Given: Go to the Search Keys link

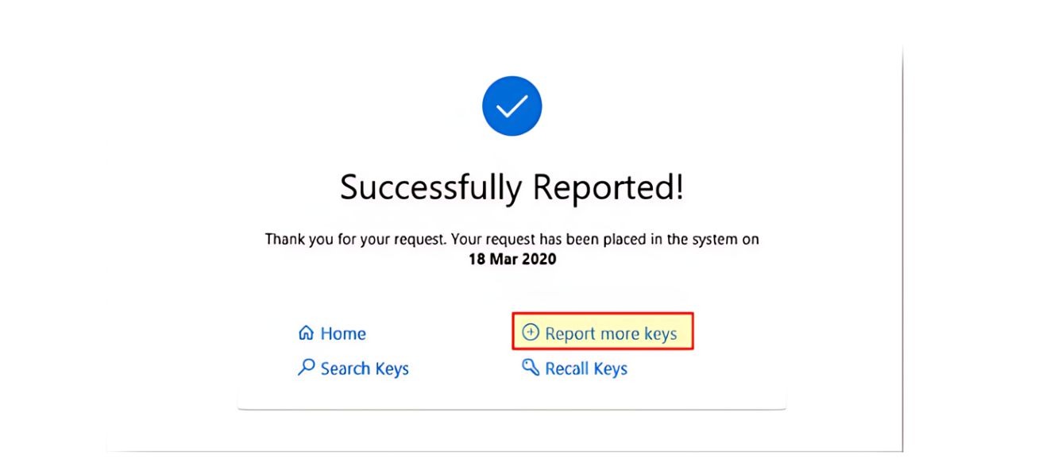Looking at the screenshot, I should (364, 368).
